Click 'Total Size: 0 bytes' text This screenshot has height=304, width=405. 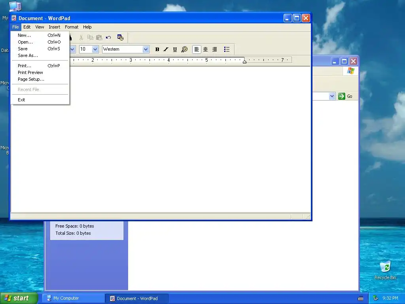pos(73,233)
